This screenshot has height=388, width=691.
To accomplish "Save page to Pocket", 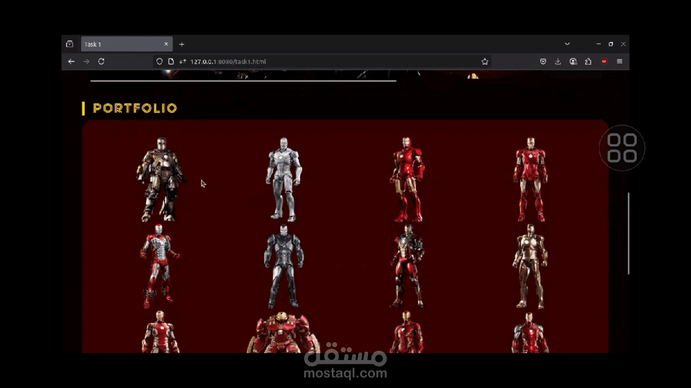I will click(543, 62).
